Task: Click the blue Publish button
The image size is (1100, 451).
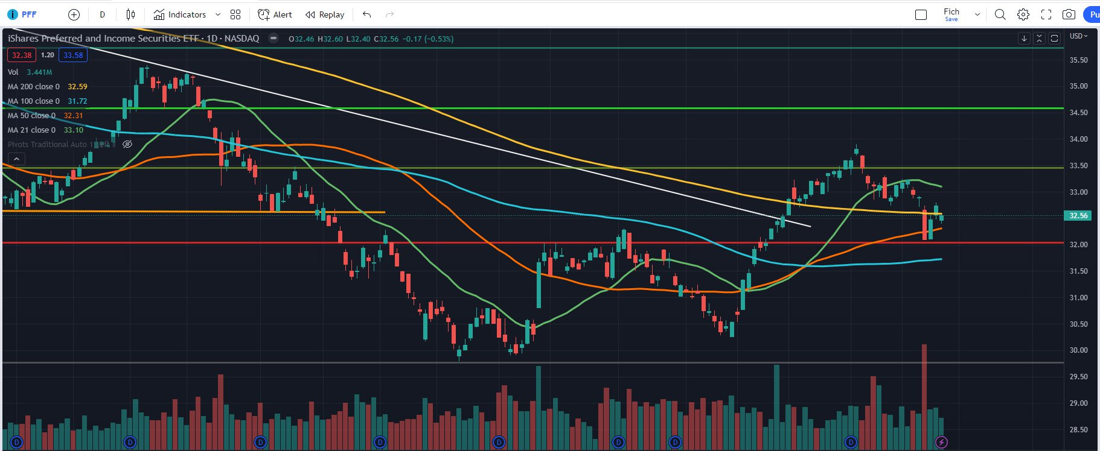Action: pyautogui.click(x=1092, y=14)
